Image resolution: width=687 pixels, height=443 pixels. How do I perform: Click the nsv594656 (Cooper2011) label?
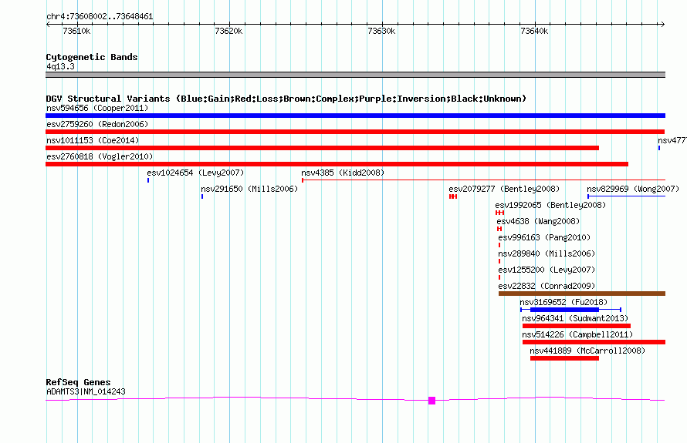[97, 108]
